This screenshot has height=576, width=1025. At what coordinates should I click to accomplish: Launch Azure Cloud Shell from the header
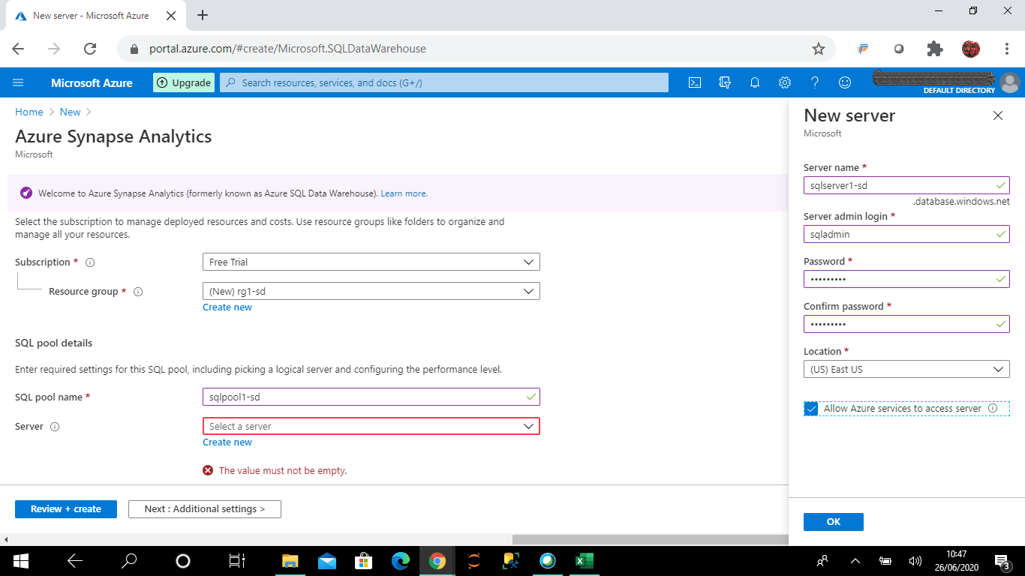(x=695, y=82)
